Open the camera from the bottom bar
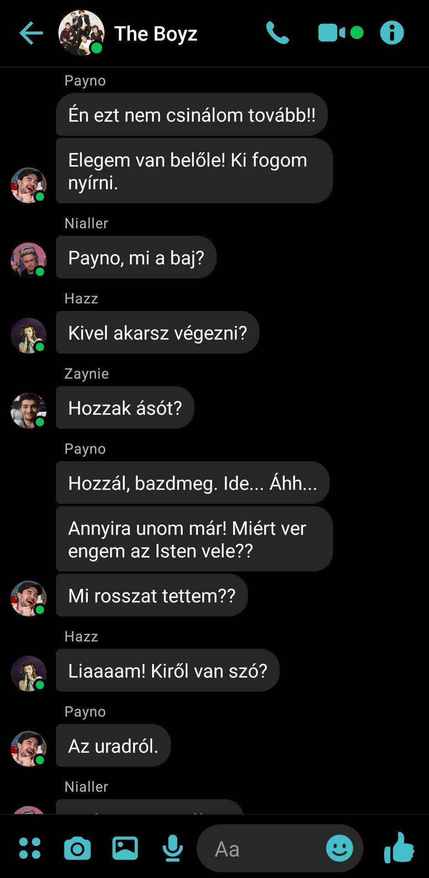The width and height of the screenshot is (429, 878). 77,849
